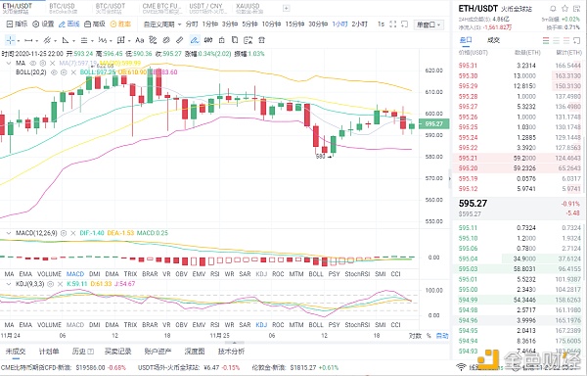Expand bottom panel drag handle arrow

click(x=235, y=343)
